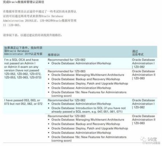
Task: Click Administration Workshop under passed-053 row's 1Z0-083
Action: pyautogui.click(x=81, y=133)
